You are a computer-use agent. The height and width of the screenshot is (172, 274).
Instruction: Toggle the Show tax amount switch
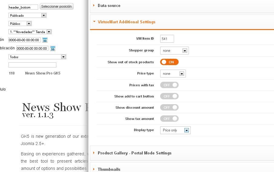169,119
